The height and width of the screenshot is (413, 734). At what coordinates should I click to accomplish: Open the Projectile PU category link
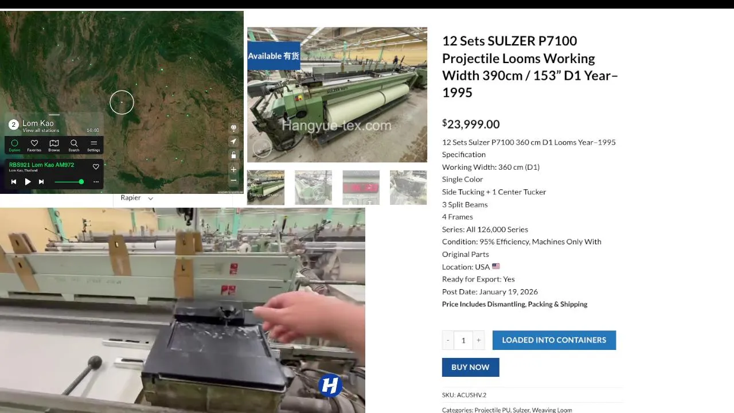coord(492,410)
